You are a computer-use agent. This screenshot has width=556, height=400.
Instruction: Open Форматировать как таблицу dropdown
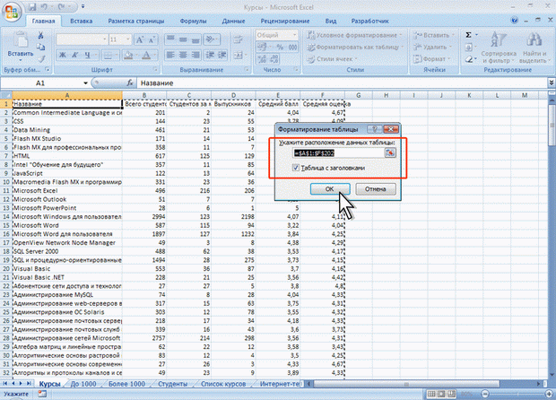click(x=356, y=47)
